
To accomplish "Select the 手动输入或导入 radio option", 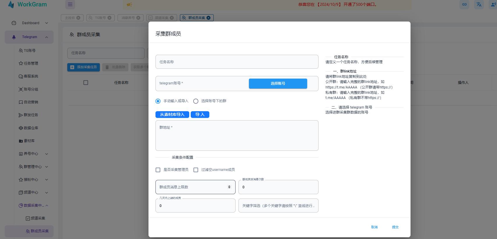I will [158, 101].
